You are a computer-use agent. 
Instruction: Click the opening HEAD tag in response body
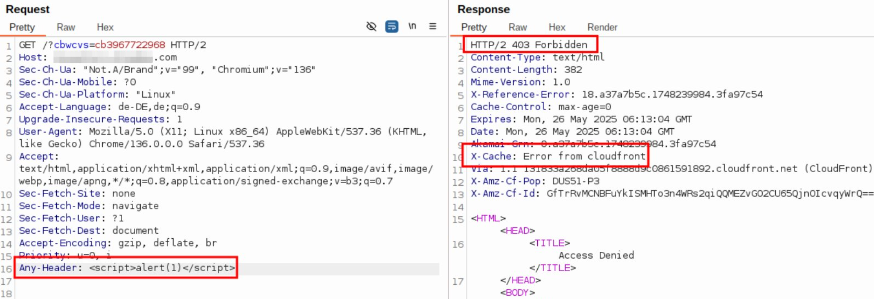pyautogui.click(x=517, y=231)
